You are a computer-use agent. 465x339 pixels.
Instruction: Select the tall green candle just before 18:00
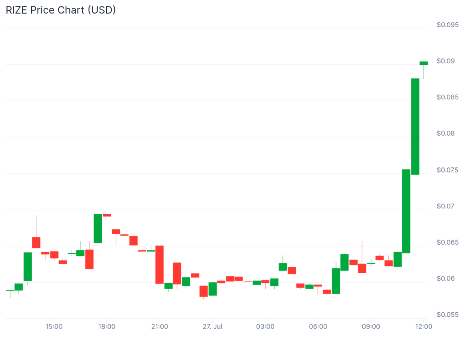98,228
